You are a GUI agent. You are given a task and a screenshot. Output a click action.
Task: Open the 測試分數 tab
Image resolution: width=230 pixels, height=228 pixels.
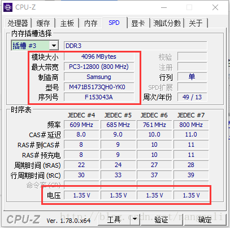coord(167,23)
